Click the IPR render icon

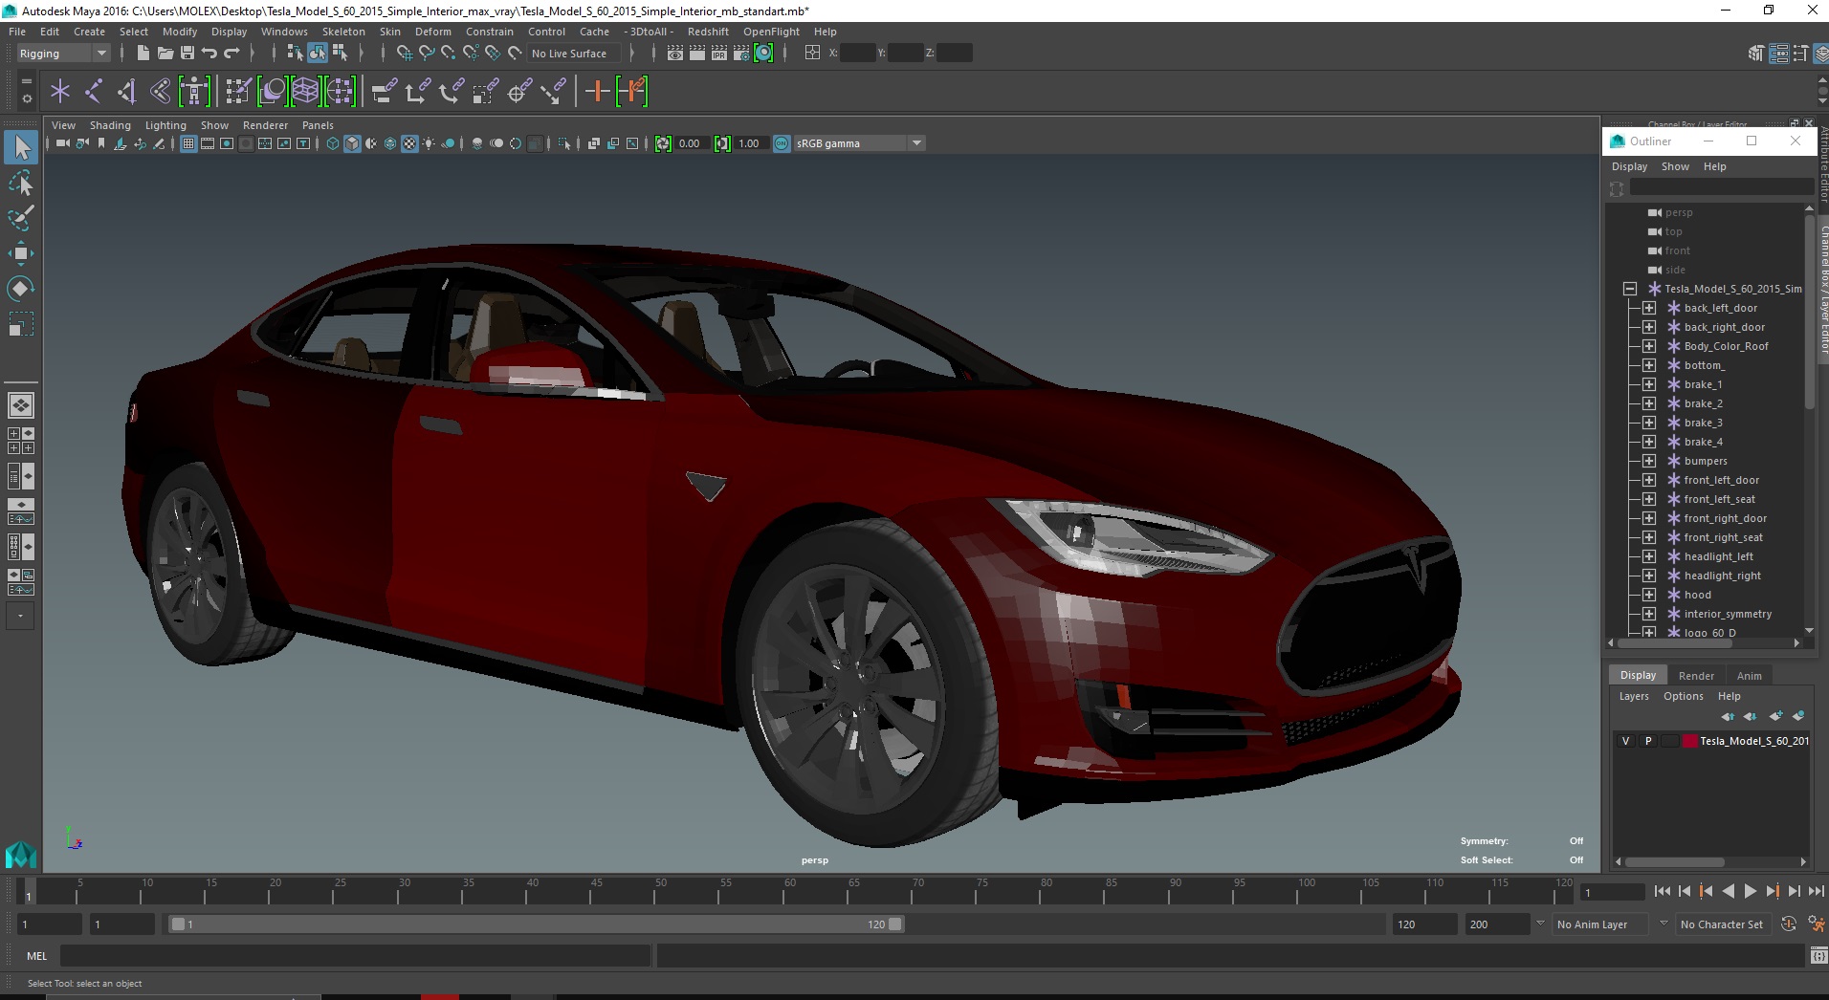718,54
